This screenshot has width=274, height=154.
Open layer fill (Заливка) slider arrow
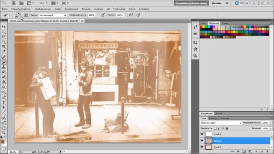click(x=271, y=128)
